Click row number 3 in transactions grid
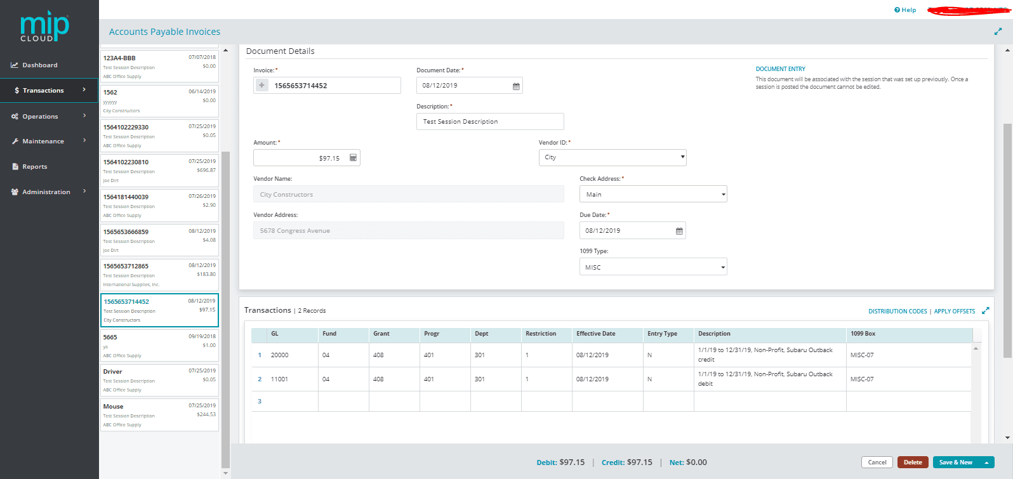Image resolution: width=1013 pixels, height=479 pixels. click(x=260, y=402)
